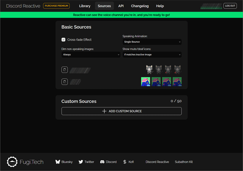
Task: Click the Discord logo icon in footer
Action: 102,162
